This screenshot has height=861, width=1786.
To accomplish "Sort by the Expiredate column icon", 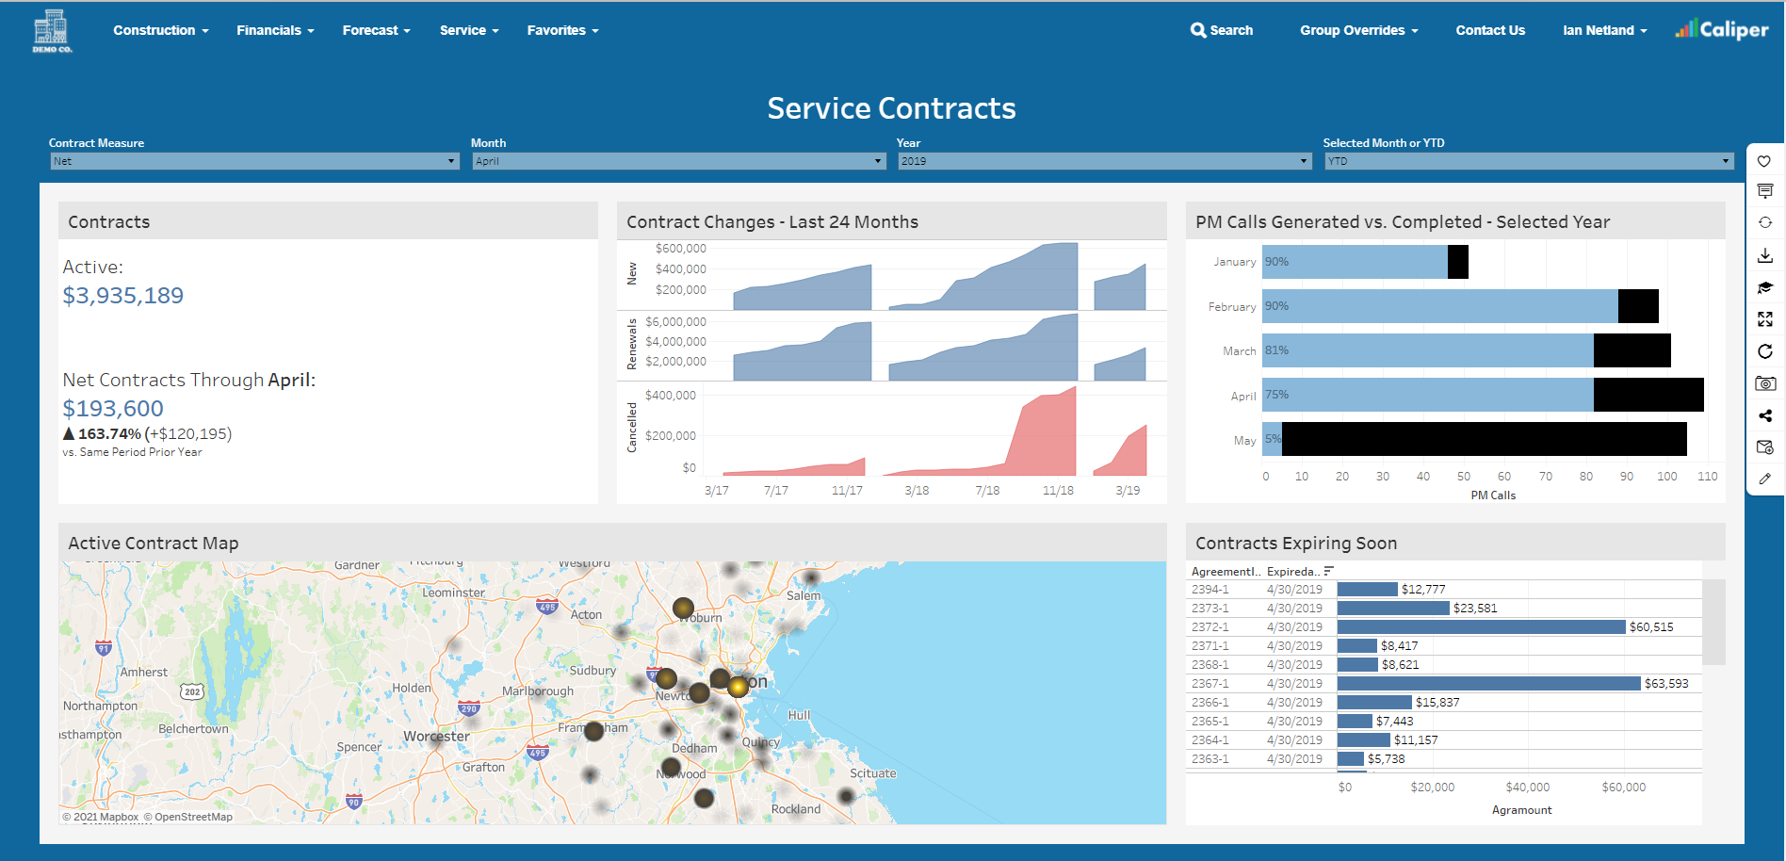I will click(x=1328, y=570).
